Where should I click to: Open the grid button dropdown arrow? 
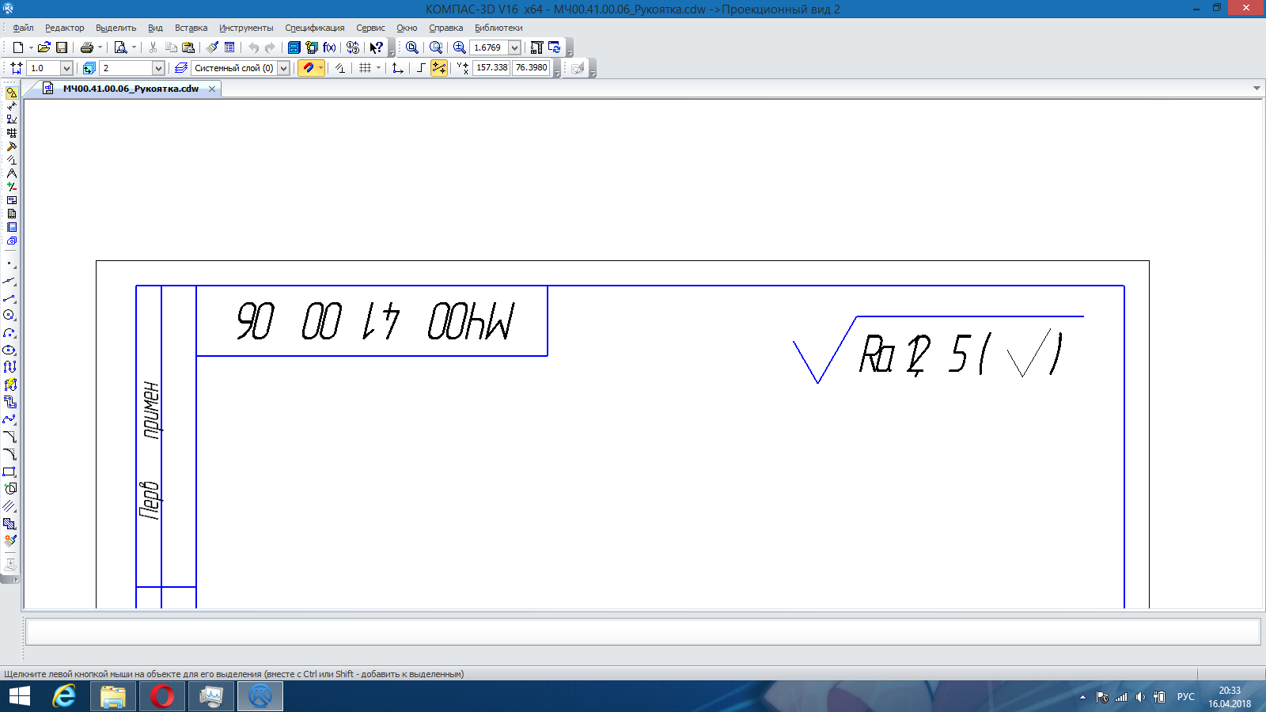tap(378, 68)
